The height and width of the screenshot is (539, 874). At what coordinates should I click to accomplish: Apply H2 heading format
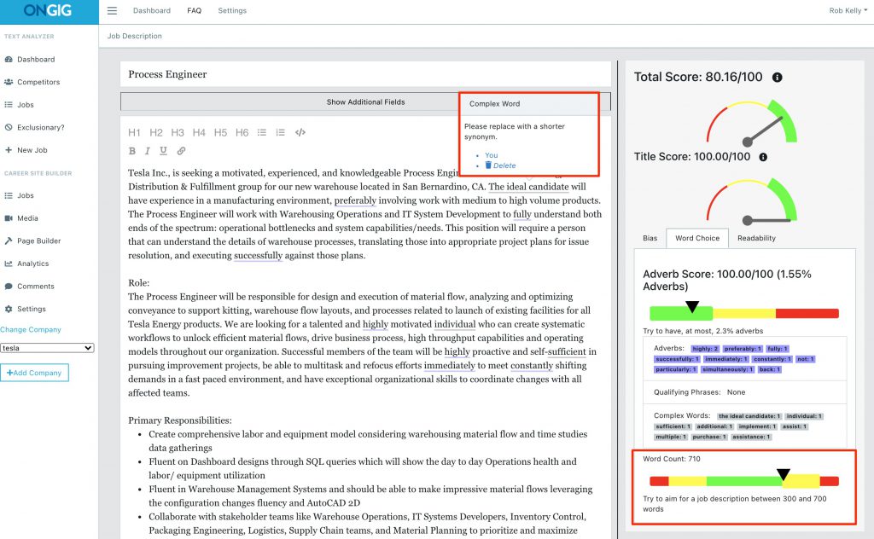[156, 132]
